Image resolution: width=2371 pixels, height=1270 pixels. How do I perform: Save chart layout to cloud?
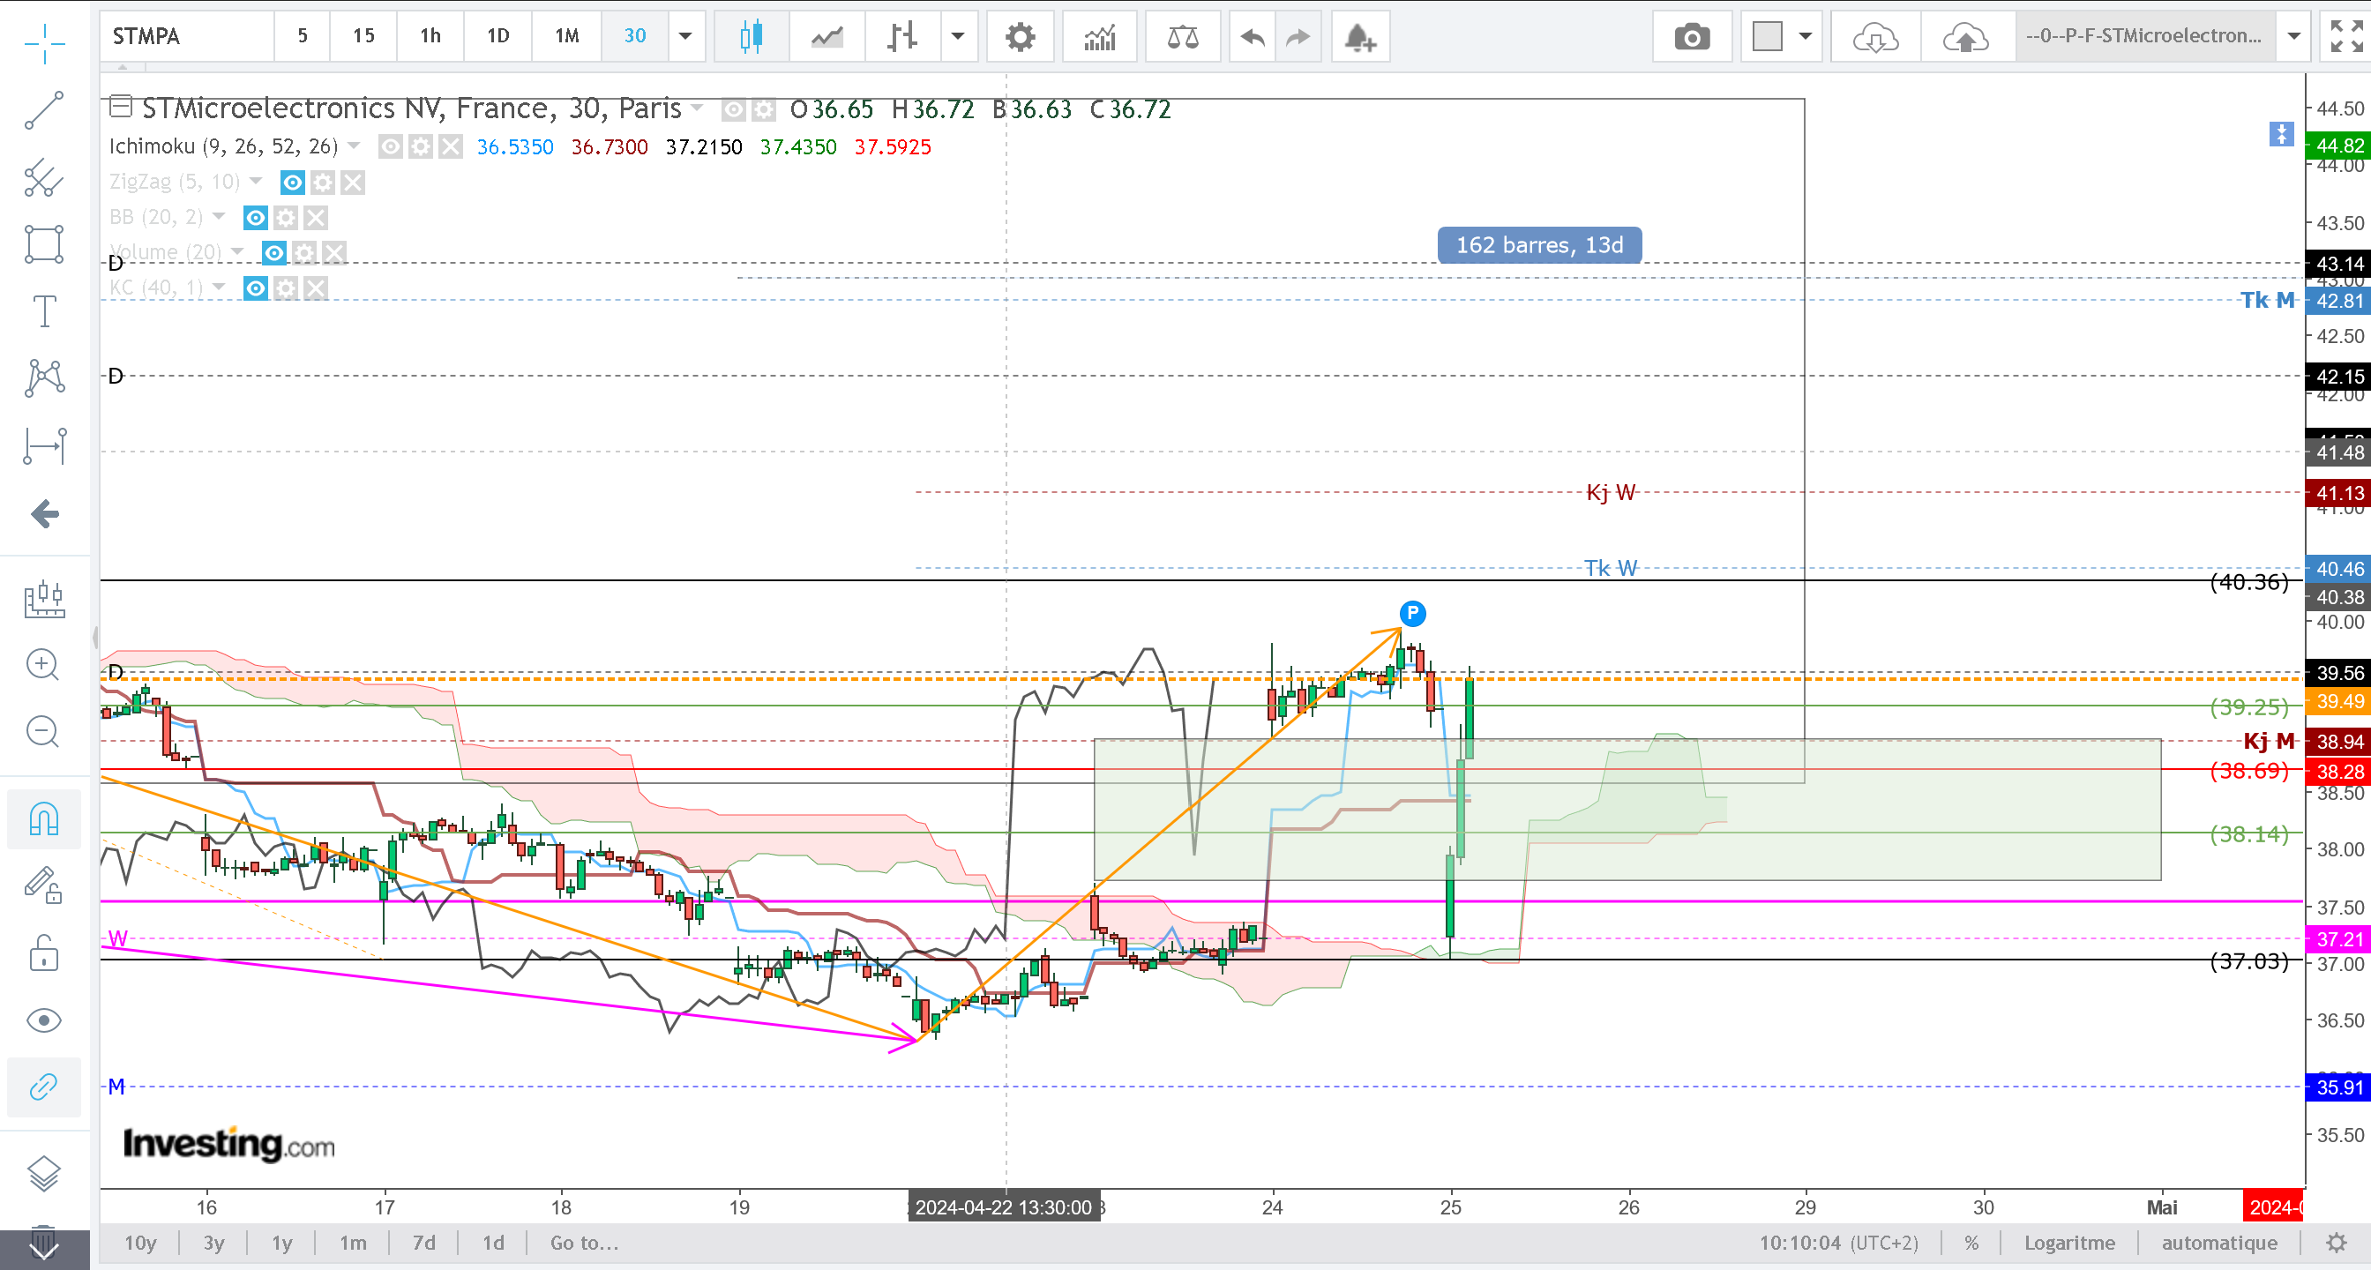point(1965,37)
